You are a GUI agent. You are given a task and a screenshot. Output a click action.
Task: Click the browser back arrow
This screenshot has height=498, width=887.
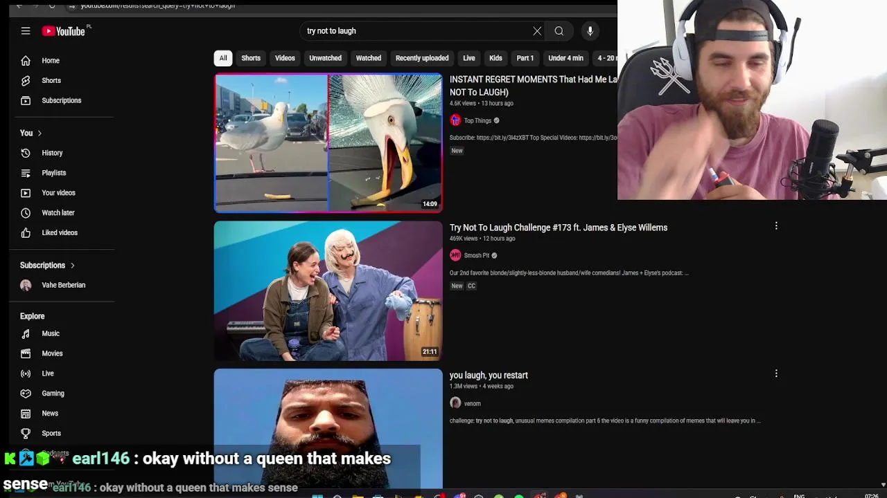(19, 6)
